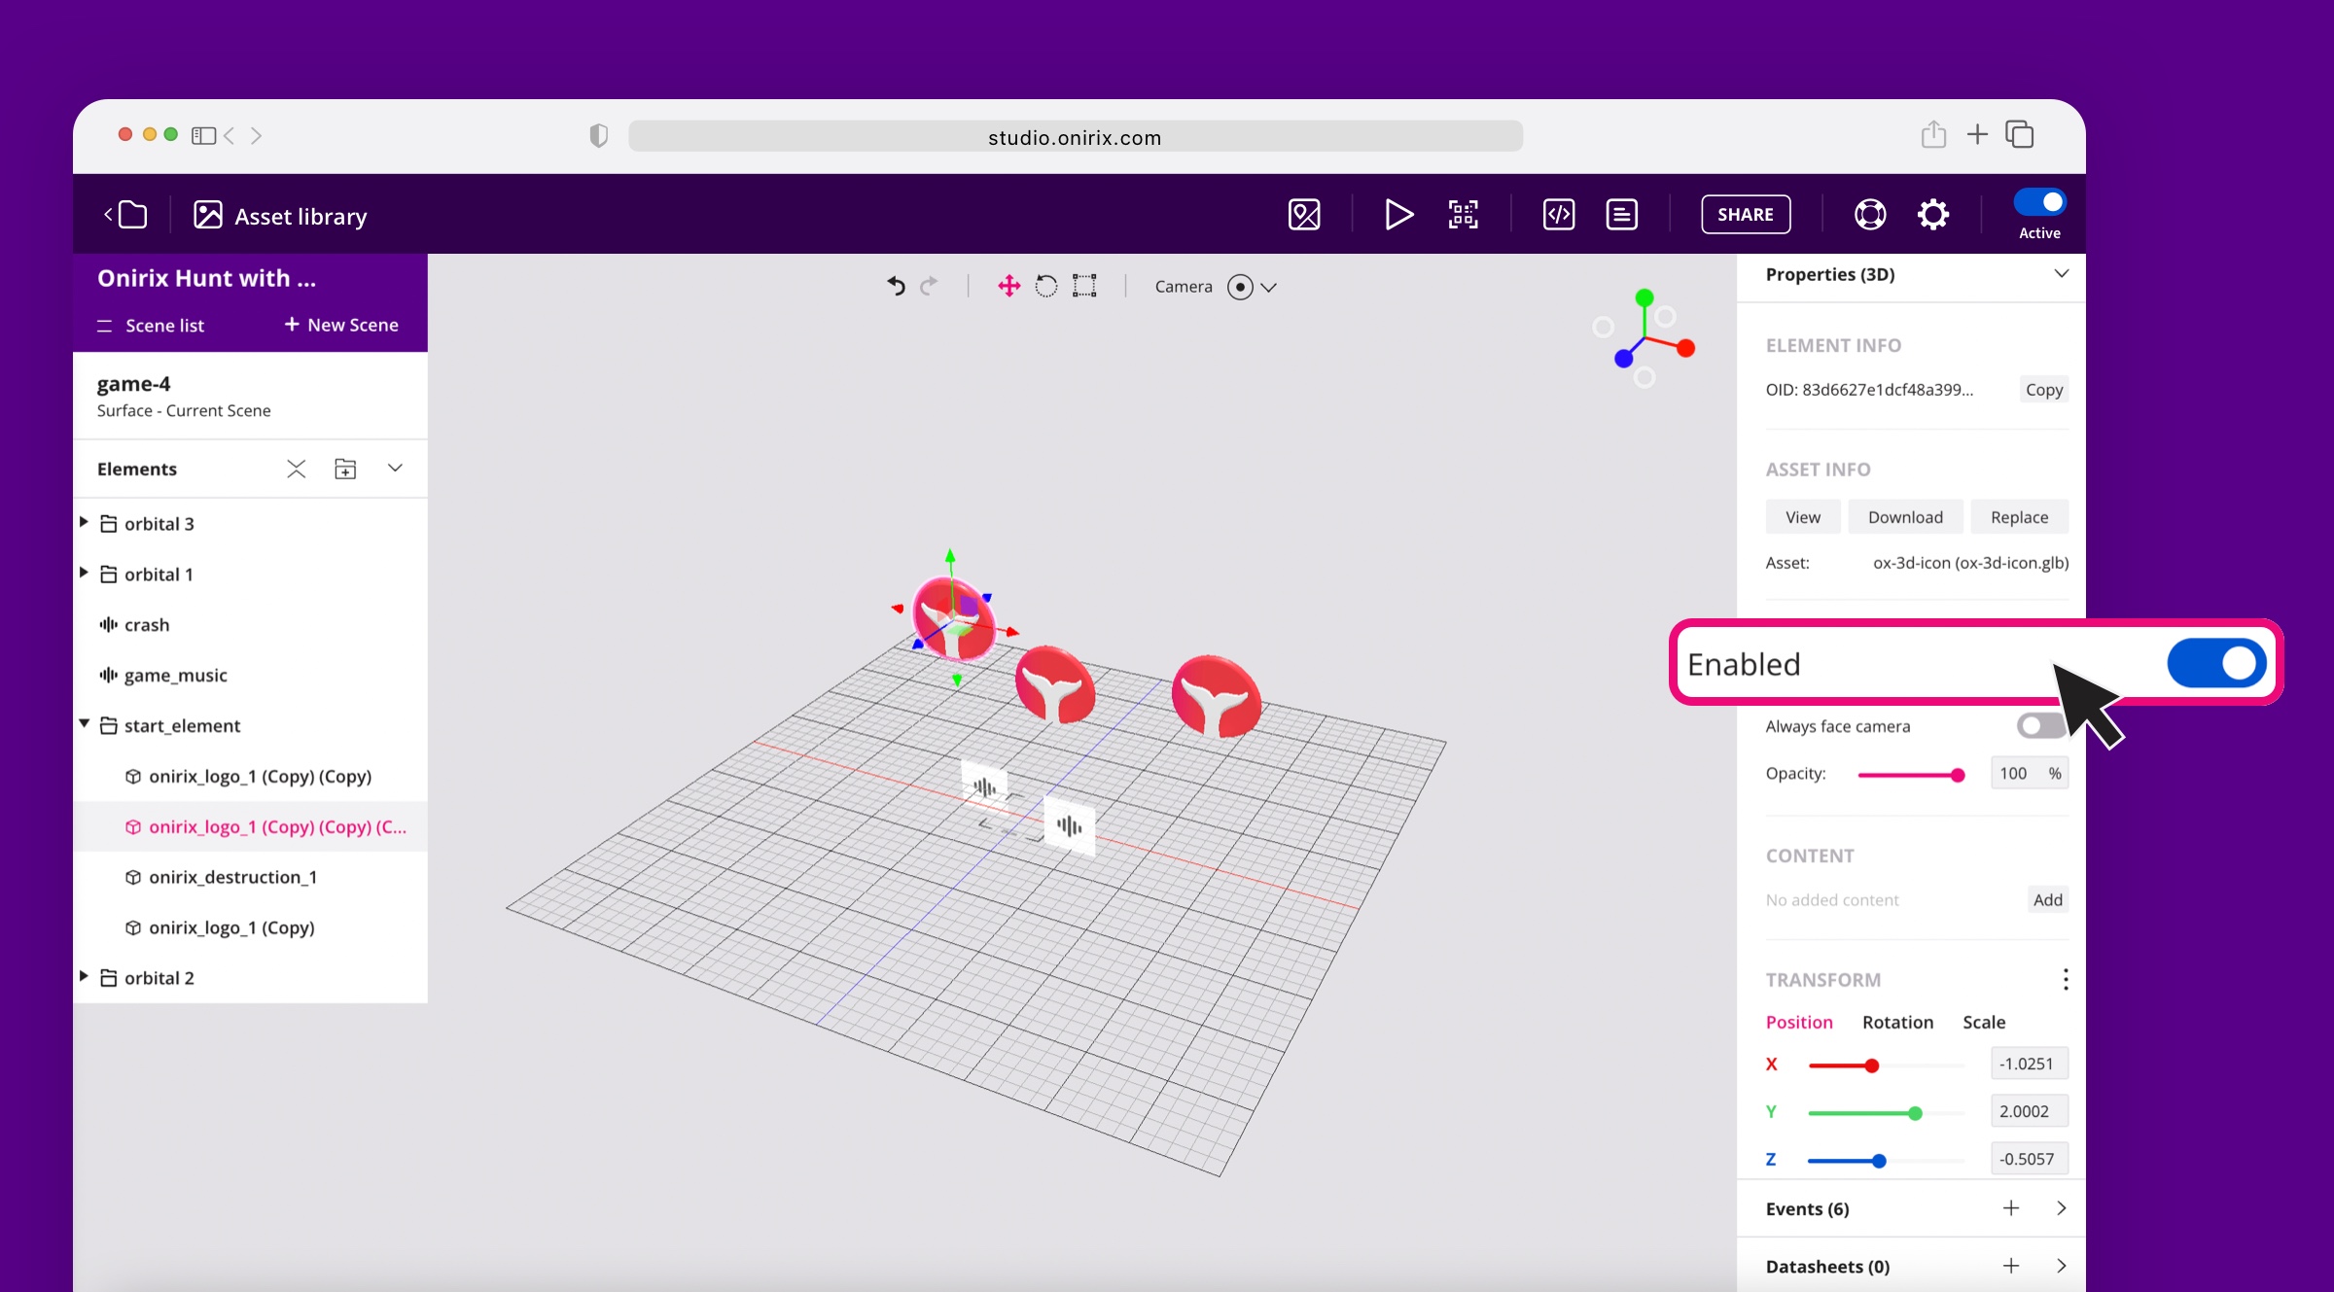Open the QR code scanner icon
The image size is (2334, 1292).
[1463, 214]
